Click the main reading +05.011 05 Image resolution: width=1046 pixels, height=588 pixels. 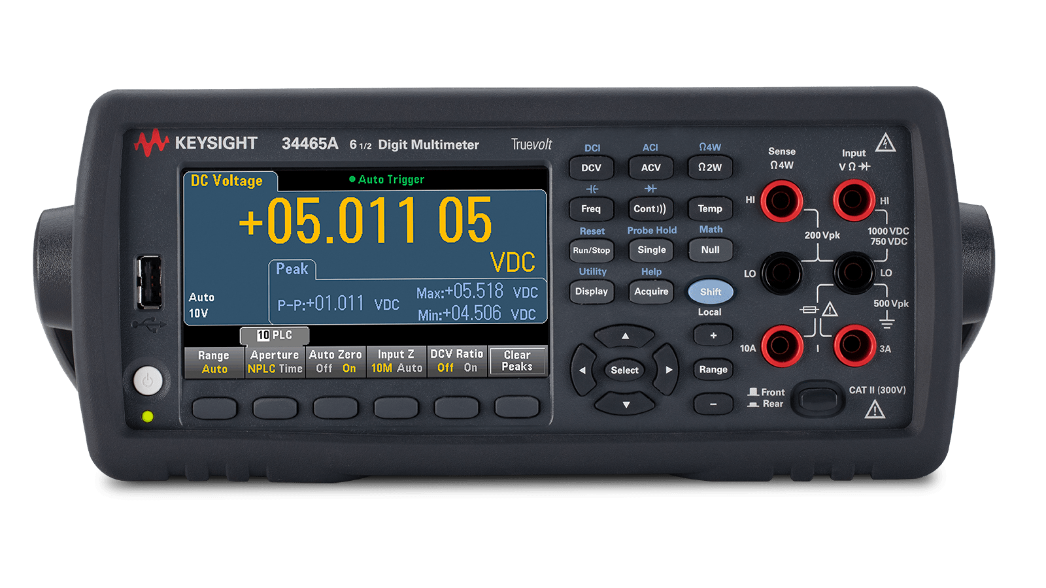pyautogui.click(x=365, y=221)
